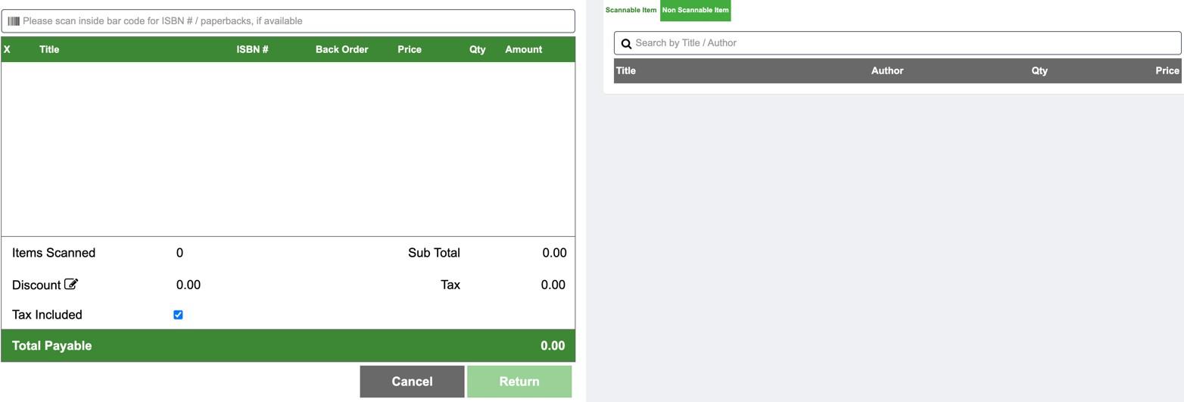Click the Discount edit pencil icon
The image size is (1184, 402).
click(71, 285)
